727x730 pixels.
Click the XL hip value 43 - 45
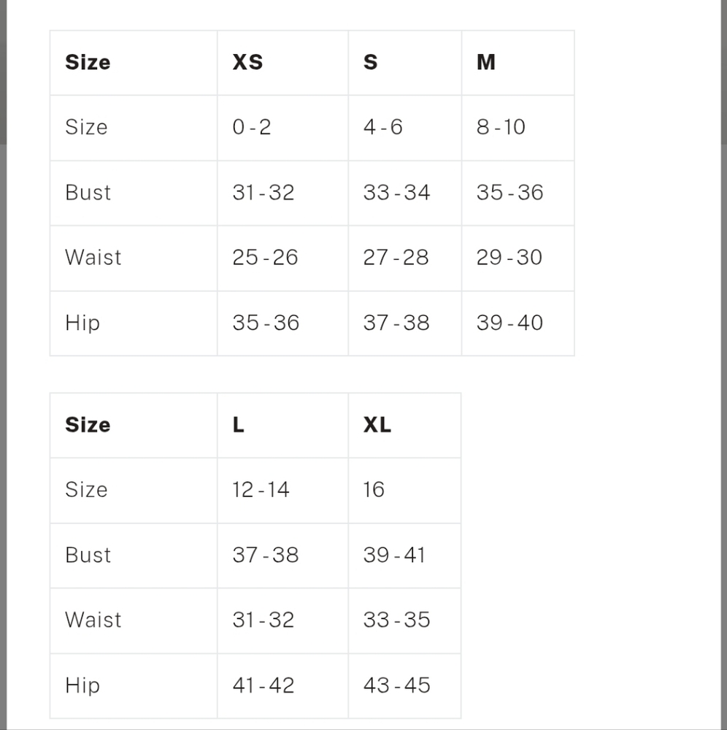[x=397, y=685]
